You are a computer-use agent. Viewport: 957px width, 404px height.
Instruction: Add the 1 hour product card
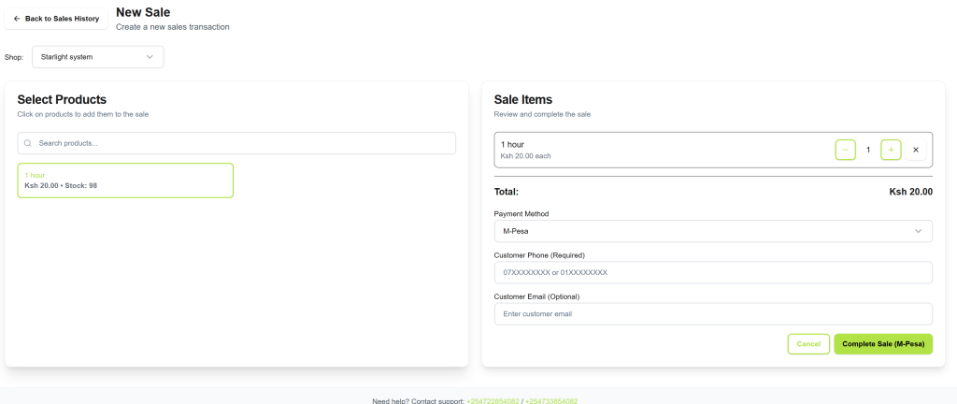[x=125, y=180]
